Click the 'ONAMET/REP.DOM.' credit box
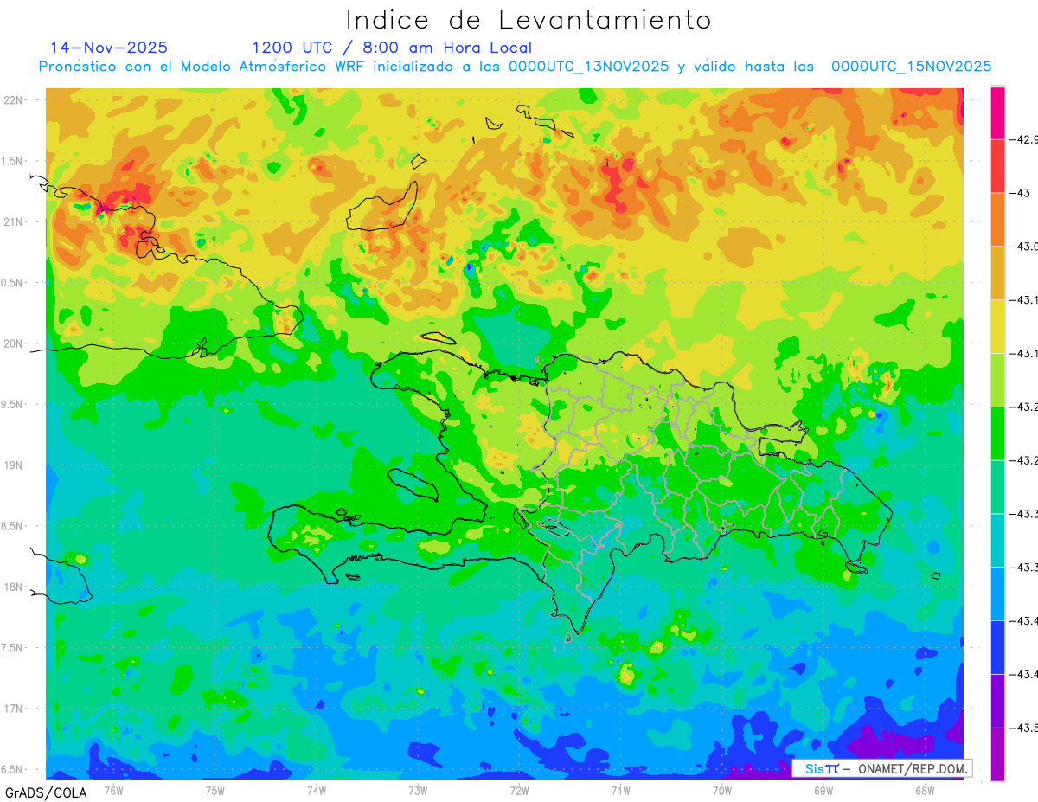 coord(881,768)
